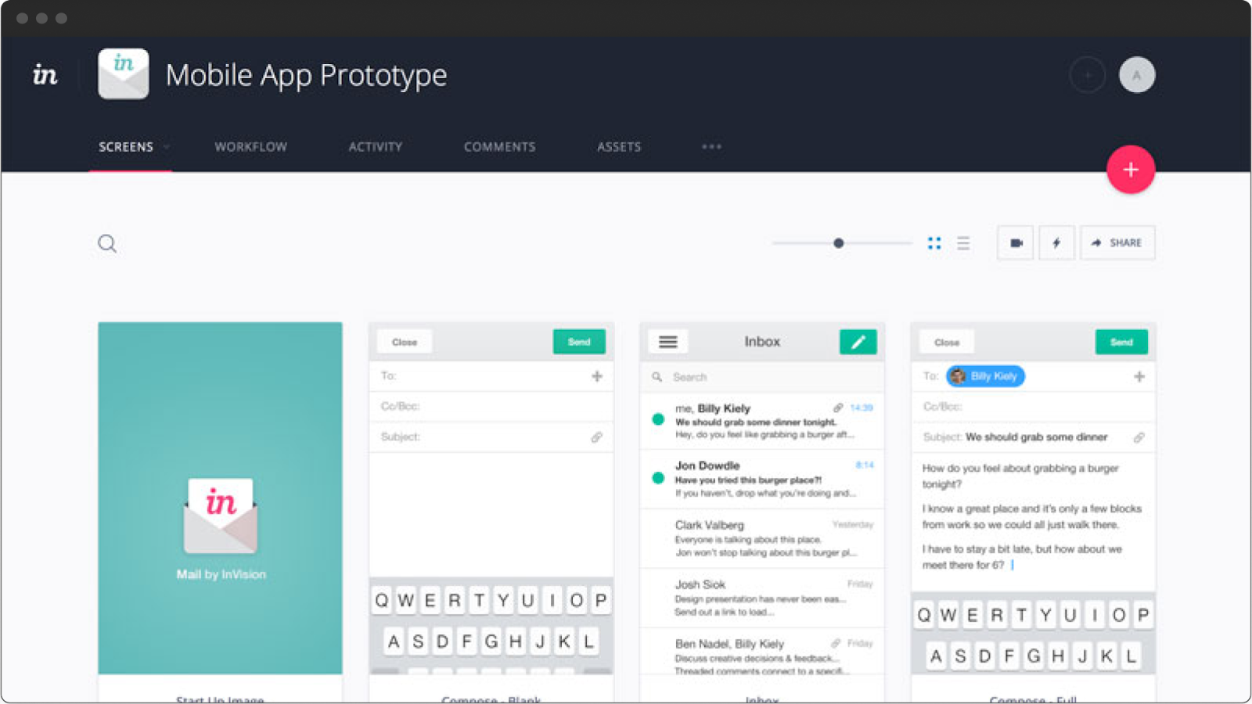Viewport: 1252px width, 704px height.
Task: Adjust the thumbnail size slider handle
Action: (x=838, y=243)
